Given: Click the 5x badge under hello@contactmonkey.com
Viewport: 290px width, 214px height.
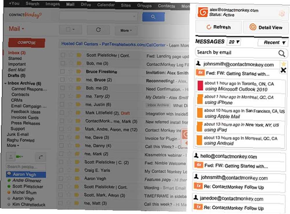Looking at the screenshot, I should (199, 165).
